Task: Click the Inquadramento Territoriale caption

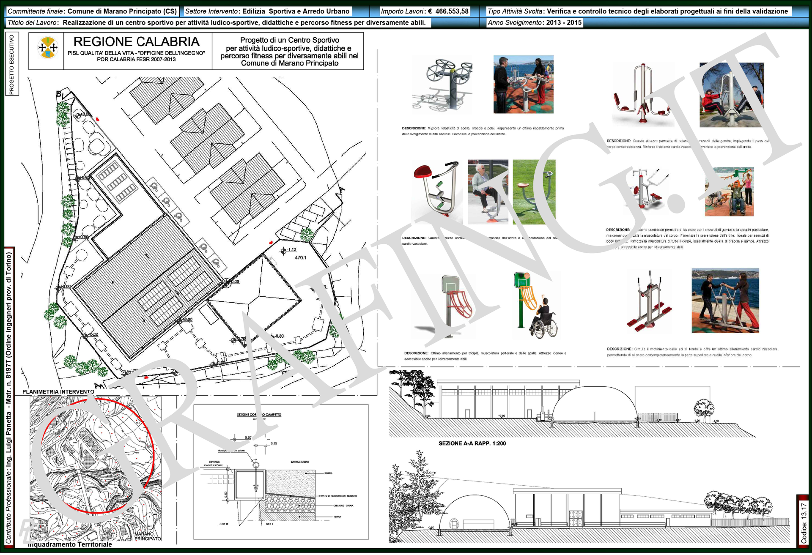Action: pos(70,545)
